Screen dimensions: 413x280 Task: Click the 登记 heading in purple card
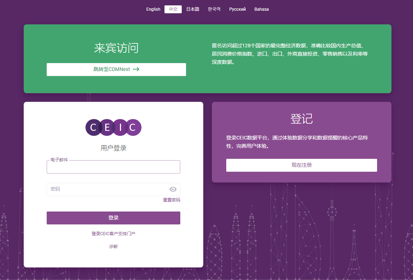point(301,119)
